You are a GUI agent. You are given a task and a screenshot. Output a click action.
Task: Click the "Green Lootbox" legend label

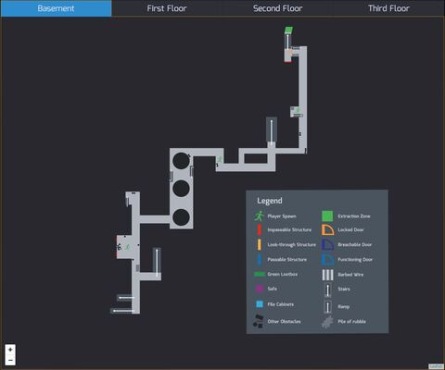pyautogui.click(x=283, y=274)
